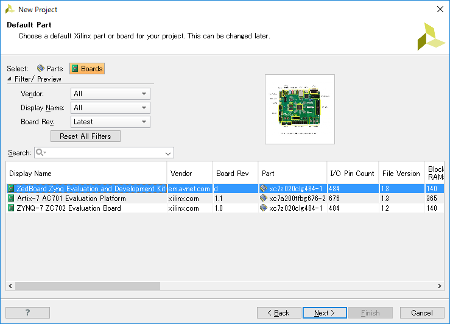Open the Board Rev dropdown

[x=110, y=122]
